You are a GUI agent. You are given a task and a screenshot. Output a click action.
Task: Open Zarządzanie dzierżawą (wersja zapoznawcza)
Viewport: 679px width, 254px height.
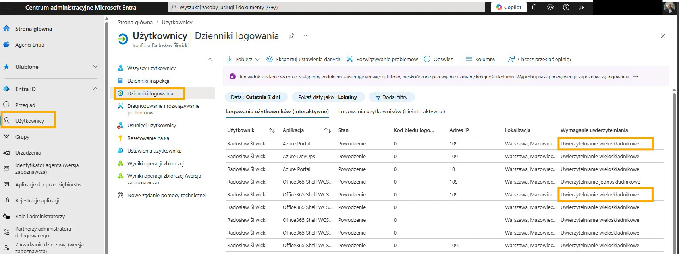50,248
